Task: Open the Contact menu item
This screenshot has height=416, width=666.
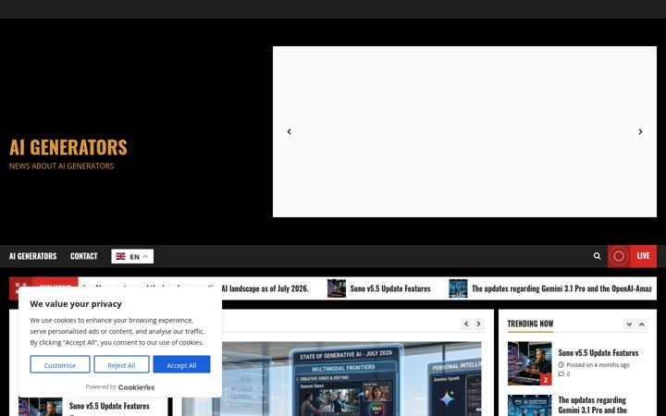Action: tap(83, 256)
